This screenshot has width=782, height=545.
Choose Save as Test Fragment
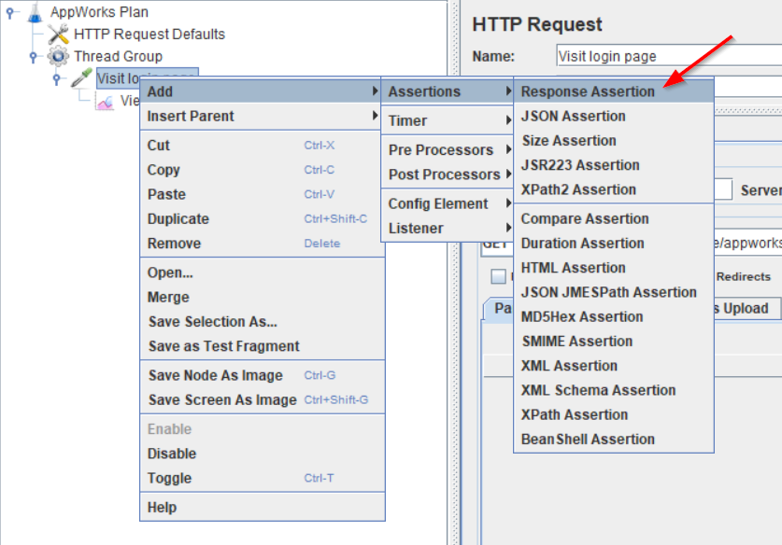point(223,346)
